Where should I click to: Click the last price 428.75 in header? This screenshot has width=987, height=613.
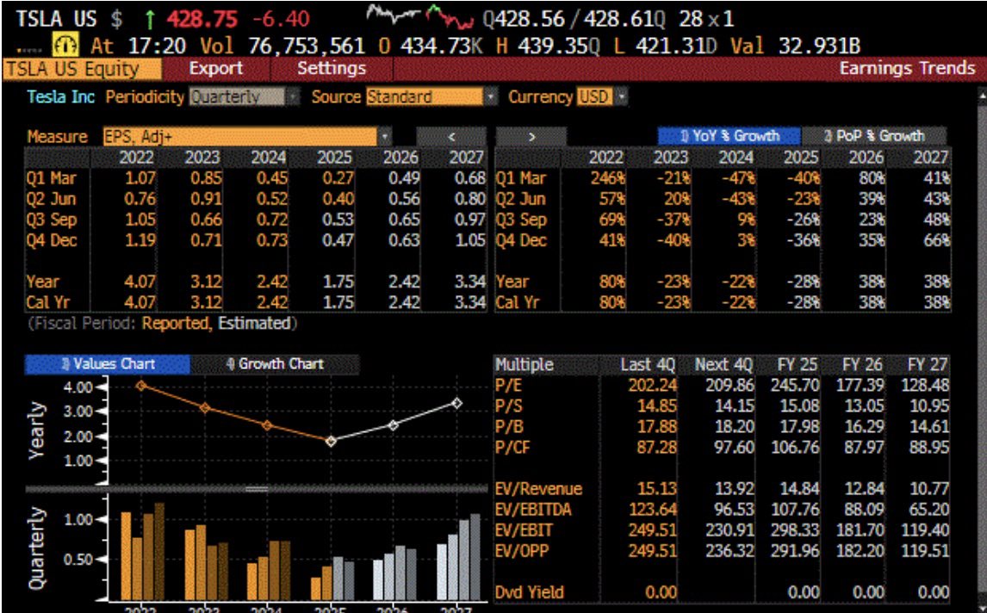click(202, 19)
